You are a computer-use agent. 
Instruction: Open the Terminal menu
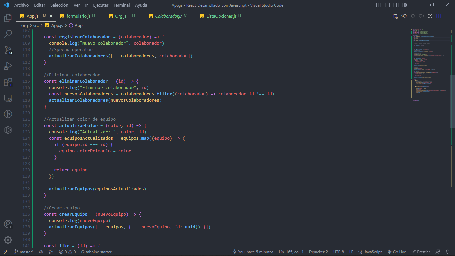122,5
